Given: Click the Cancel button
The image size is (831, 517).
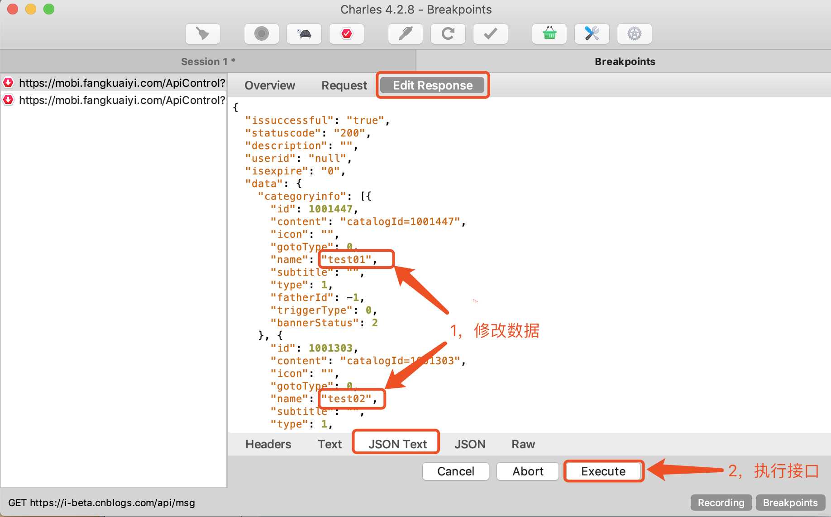Looking at the screenshot, I should [x=456, y=471].
